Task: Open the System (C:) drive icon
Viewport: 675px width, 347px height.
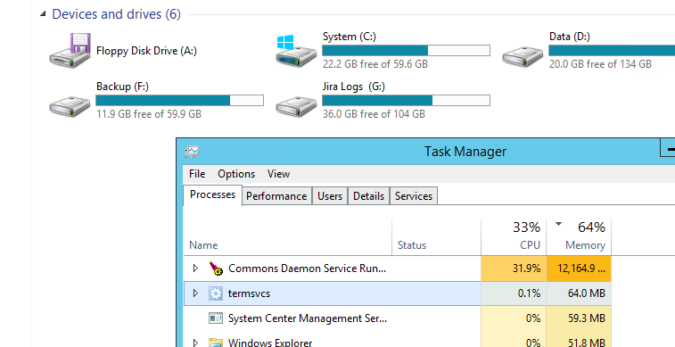Action: 296,51
